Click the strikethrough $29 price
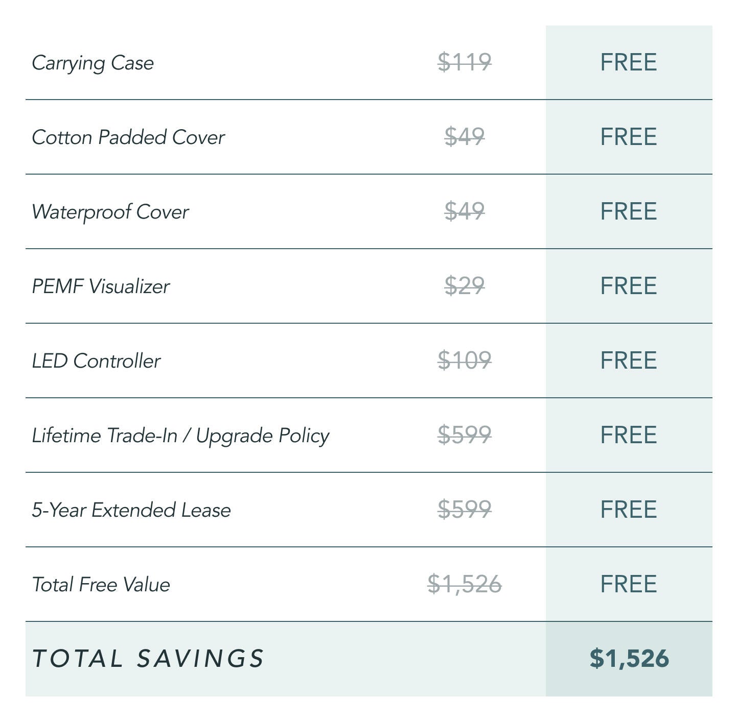Screen dimensions: 738x722 click(x=465, y=286)
